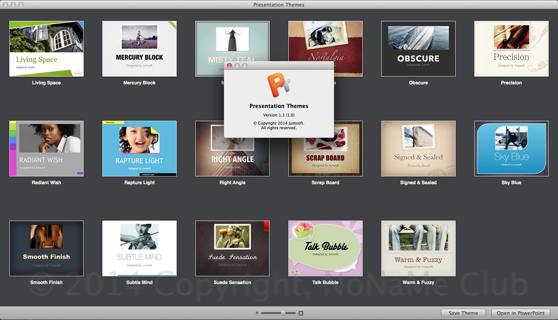Pick the Signed & Sealed theme thumbnail

pos(418,148)
